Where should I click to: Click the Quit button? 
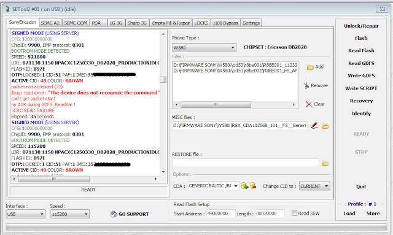click(x=361, y=187)
